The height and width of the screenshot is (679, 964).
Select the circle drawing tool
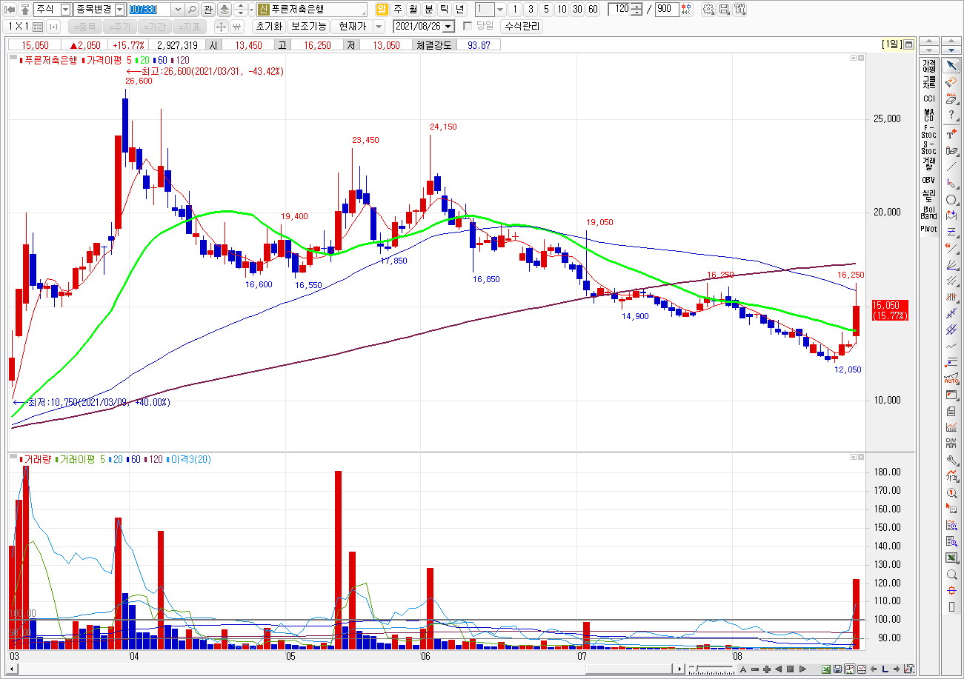[x=952, y=199]
